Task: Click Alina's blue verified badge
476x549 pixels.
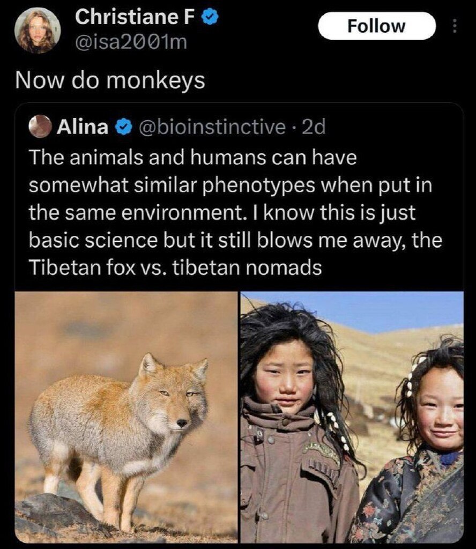Action: [x=123, y=127]
